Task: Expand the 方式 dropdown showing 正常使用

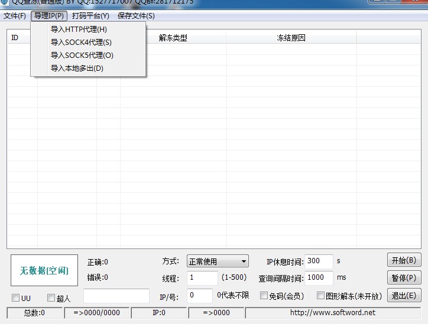Action: pyautogui.click(x=218, y=261)
